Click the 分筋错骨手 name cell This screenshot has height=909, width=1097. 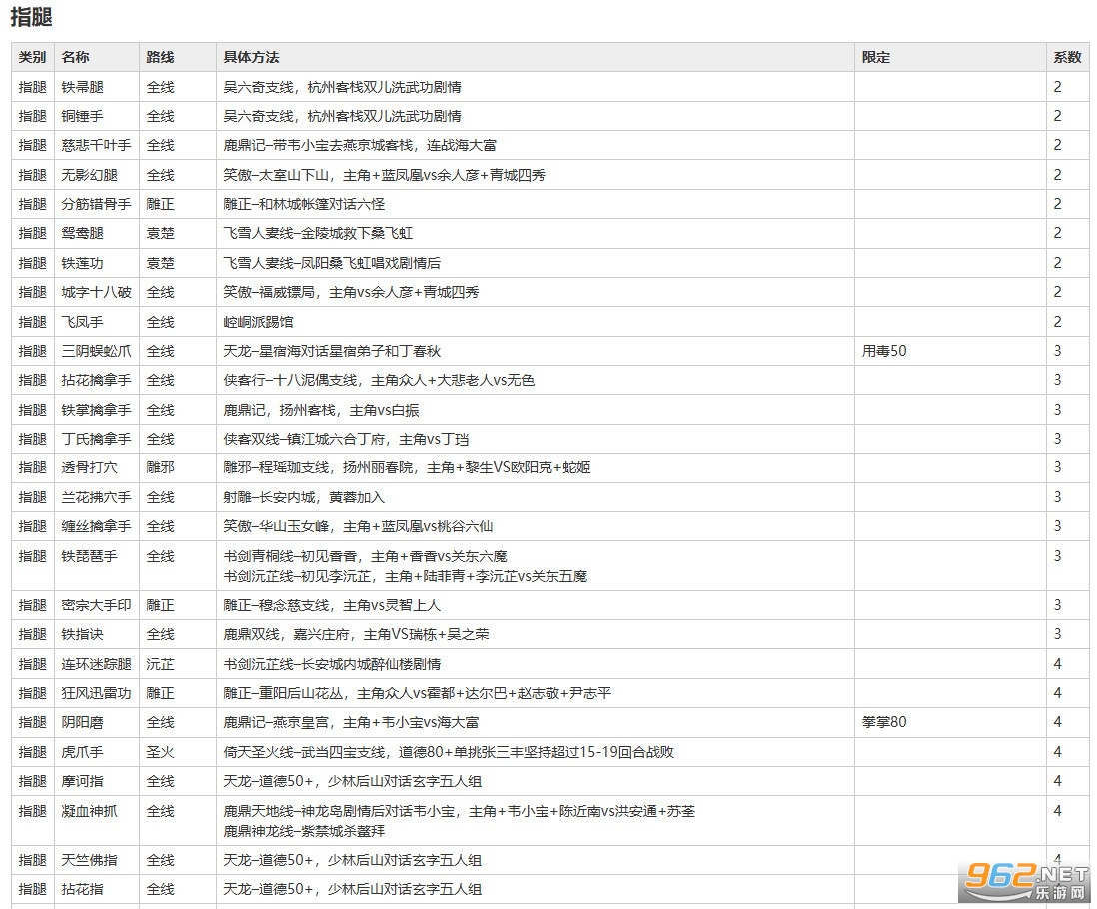(97, 204)
